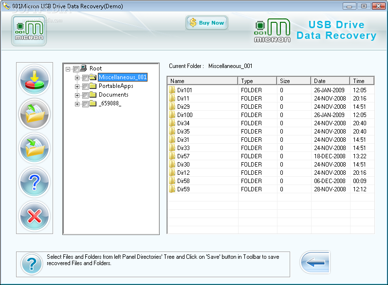Minimize the application window

coord(350,6)
